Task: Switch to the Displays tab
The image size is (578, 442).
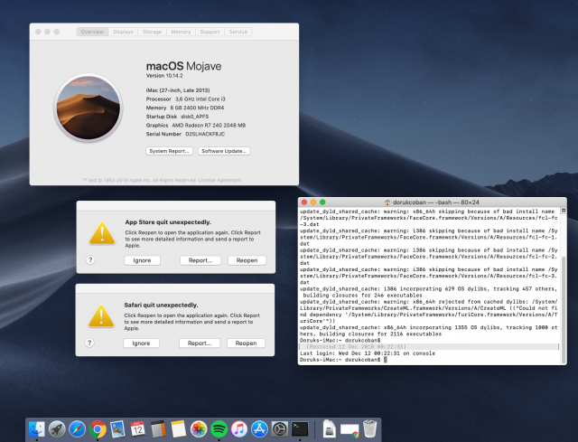Action: click(123, 32)
